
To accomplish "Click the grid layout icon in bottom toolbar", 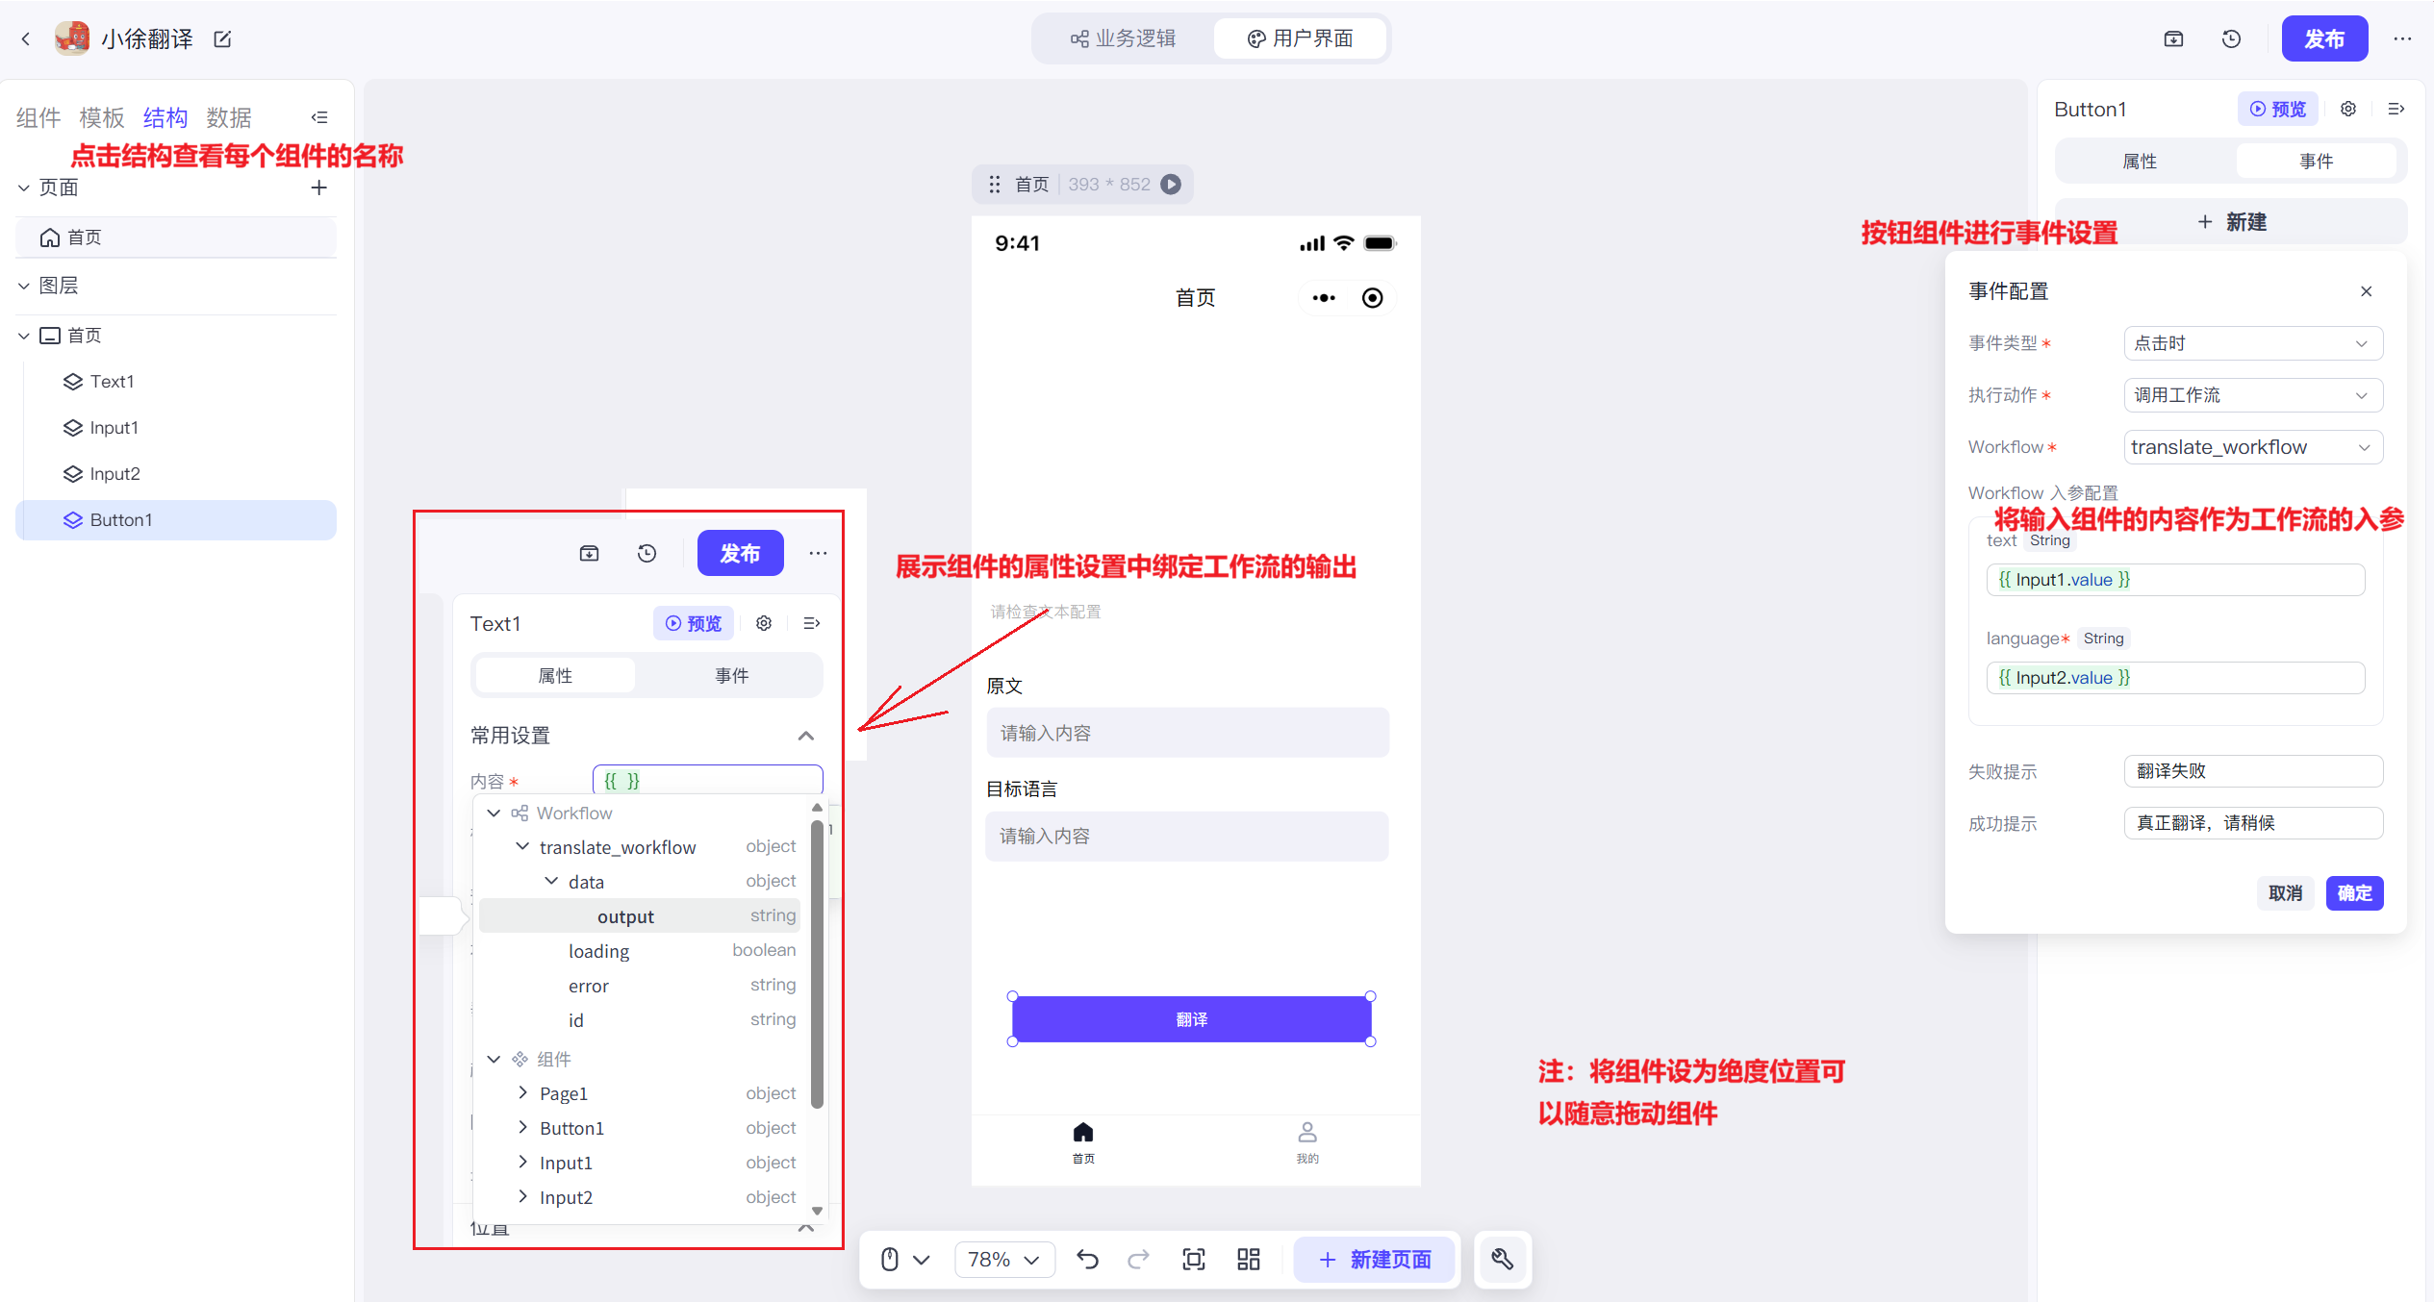I will click(x=1248, y=1259).
